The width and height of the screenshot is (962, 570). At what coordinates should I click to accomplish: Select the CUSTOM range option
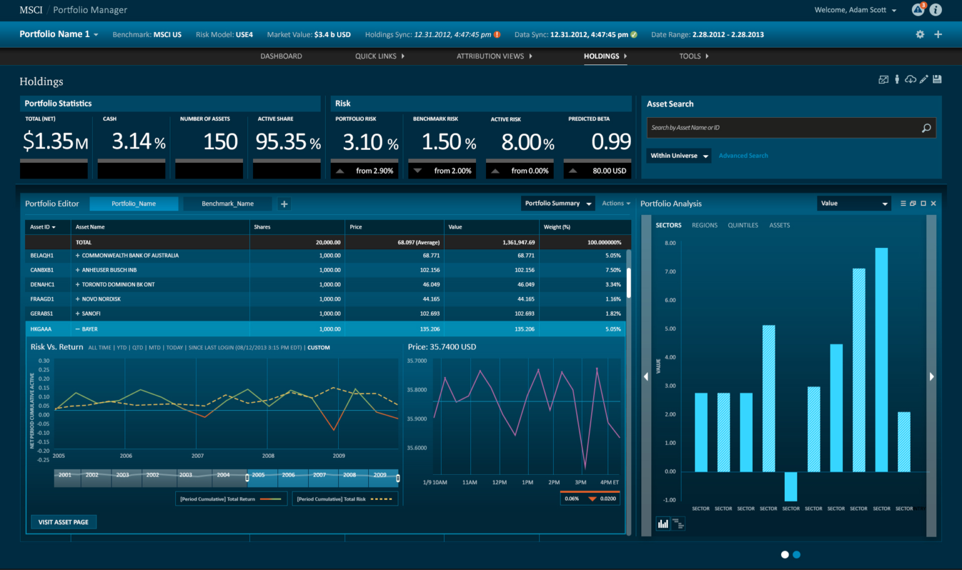coord(319,348)
